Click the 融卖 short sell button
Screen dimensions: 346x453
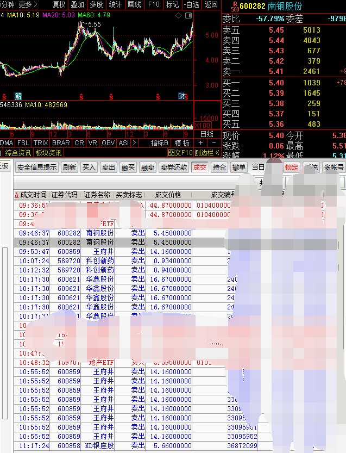(148, 167)
